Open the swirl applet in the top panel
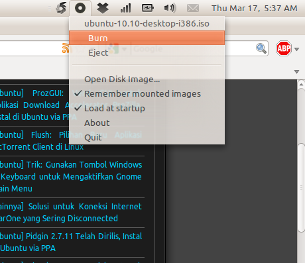This screenshot has width=305, height=263. pyautogui.click(x=61, y=8)
